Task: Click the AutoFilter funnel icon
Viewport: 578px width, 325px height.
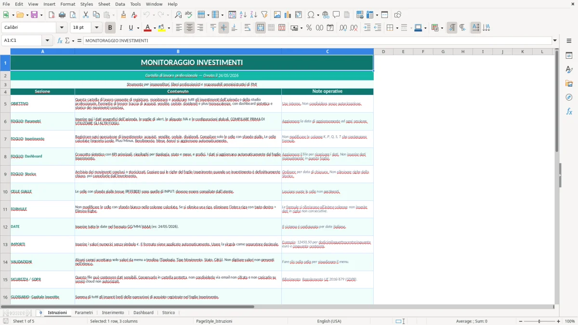Action: point(264,15)
